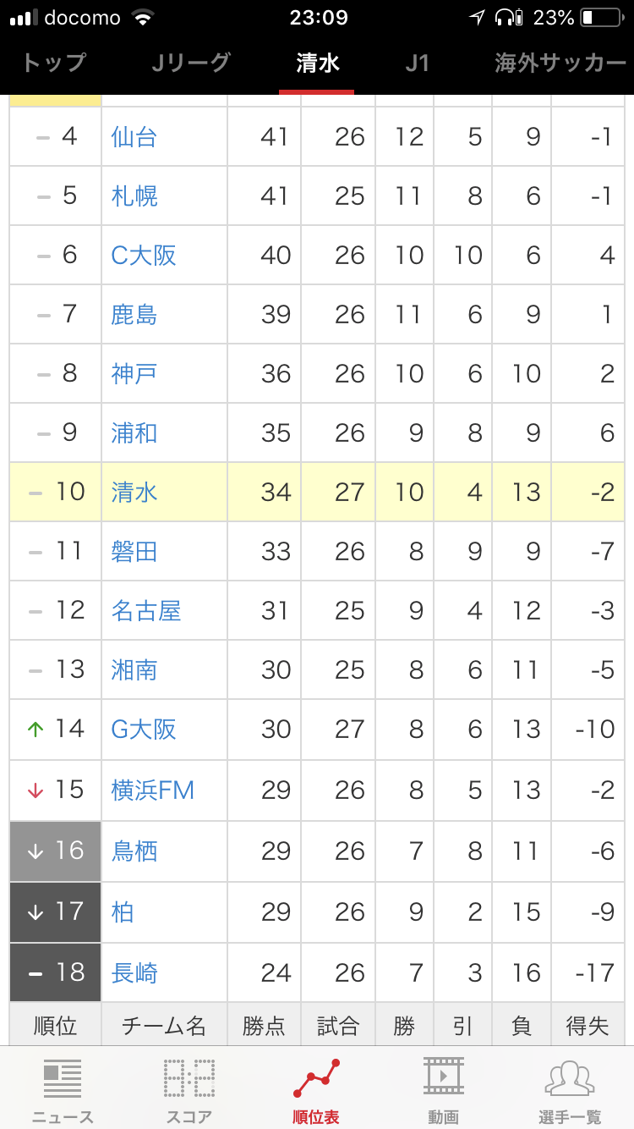Switch to the 海外サッカー tab

(x=560, y=63)
